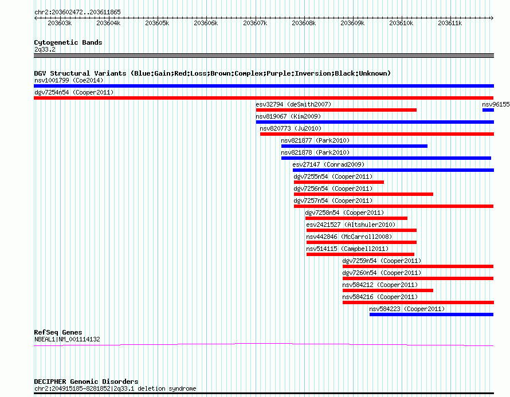Screen dimensions: 510x397
Task: Open the dgv7257n54 (Cooper2011) label
Action: pyautogui.click(x=333, y=201)
